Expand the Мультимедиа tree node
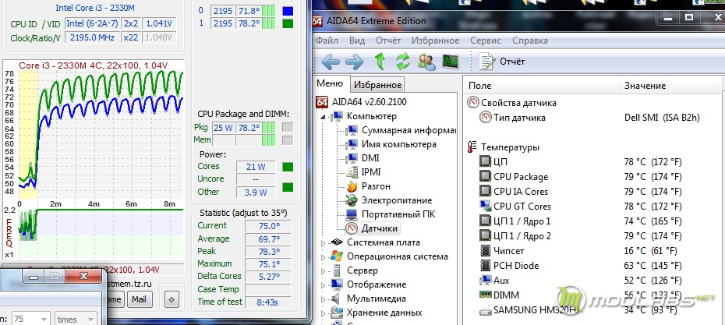Screen dimensions: 725x325 tap(324, 299)
